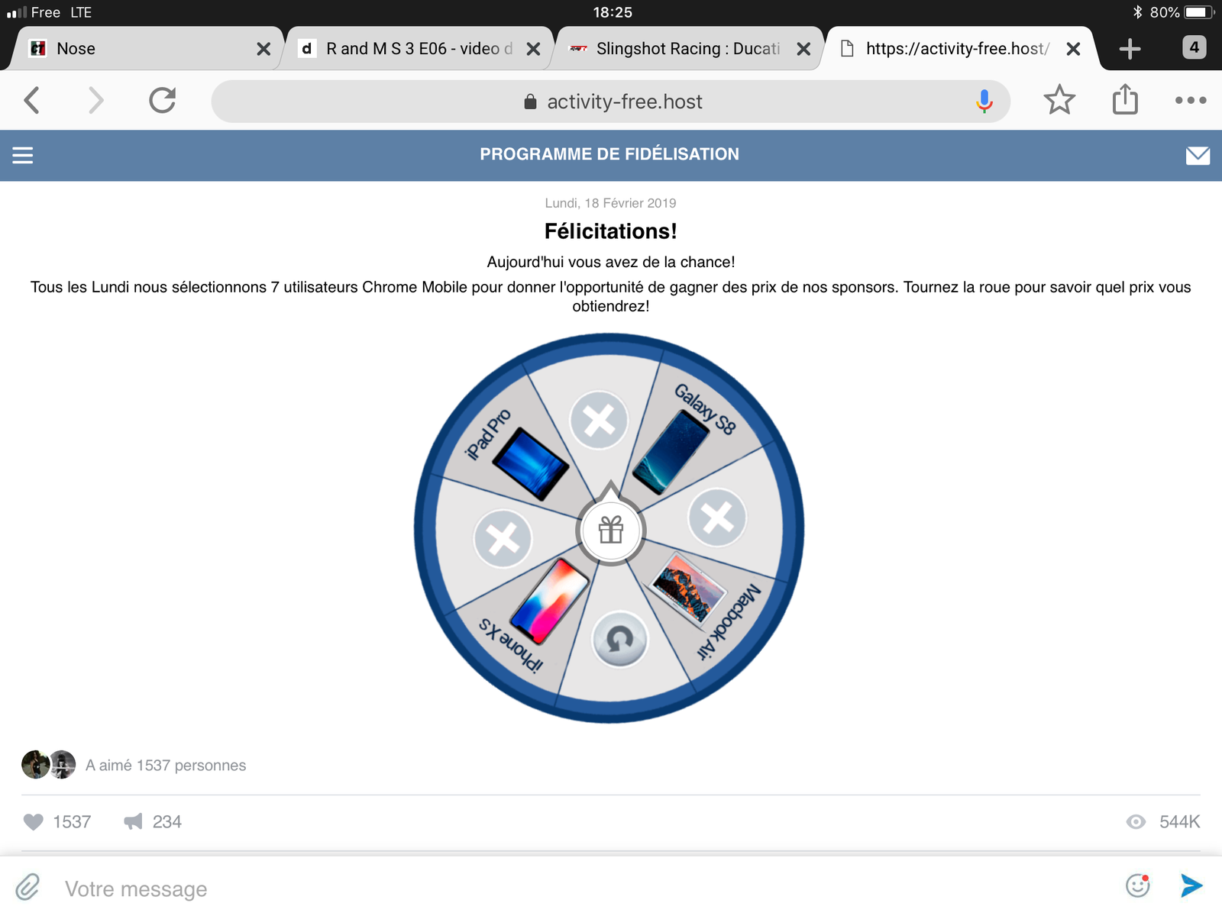
Task: Tap the microphone voice search icon
Action: (984, 102)
